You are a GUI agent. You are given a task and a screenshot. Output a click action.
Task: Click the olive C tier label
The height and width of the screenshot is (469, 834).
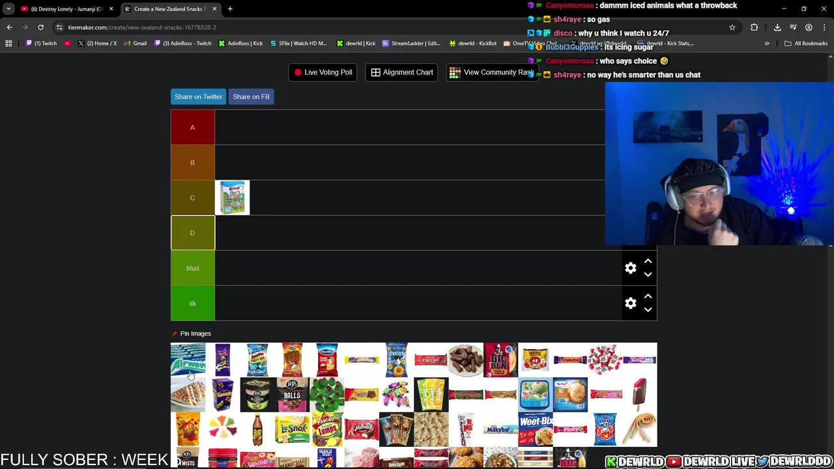click(x=192, y=197)
